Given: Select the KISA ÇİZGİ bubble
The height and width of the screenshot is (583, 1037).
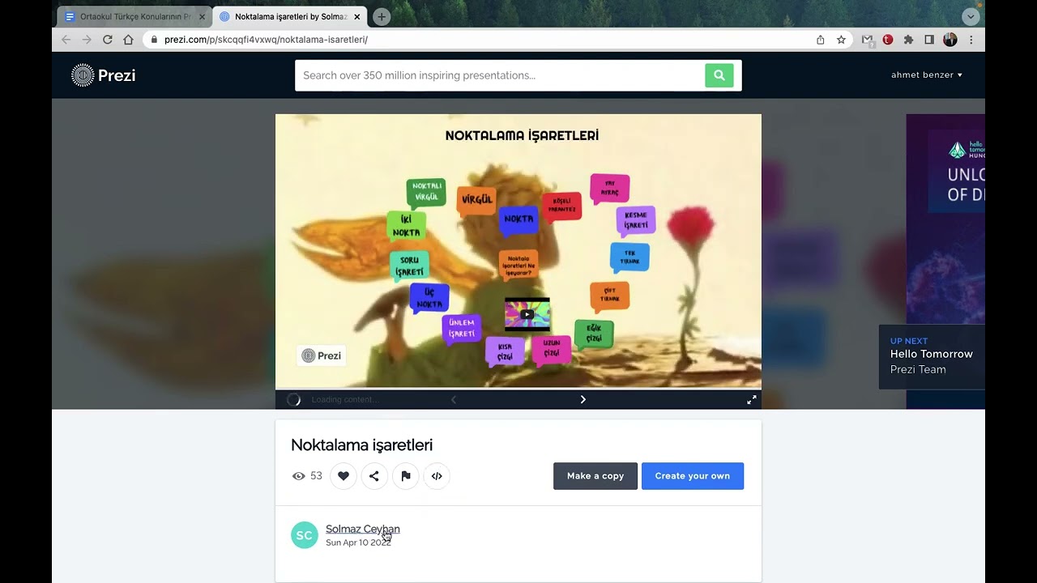Looking at the screenshot, I should [x=505, y=351].
